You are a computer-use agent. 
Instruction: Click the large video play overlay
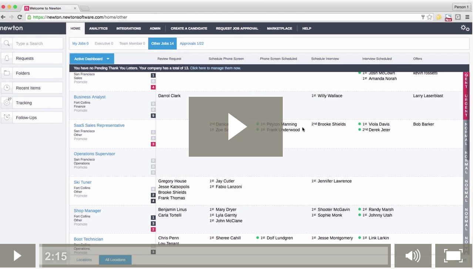coord(236,127)
